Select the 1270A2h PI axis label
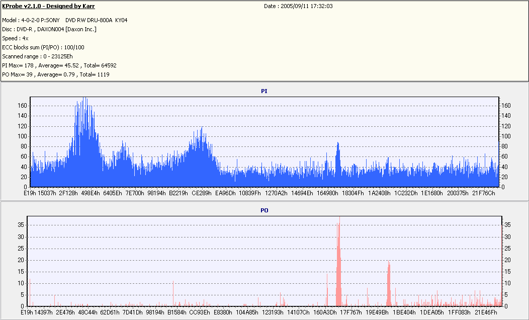Screen dimensions: 529x320 pos(276,193)
